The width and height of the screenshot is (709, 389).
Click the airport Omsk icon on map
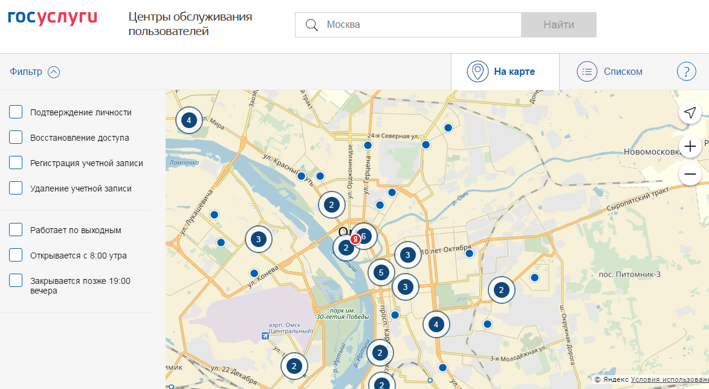point(265,336)
